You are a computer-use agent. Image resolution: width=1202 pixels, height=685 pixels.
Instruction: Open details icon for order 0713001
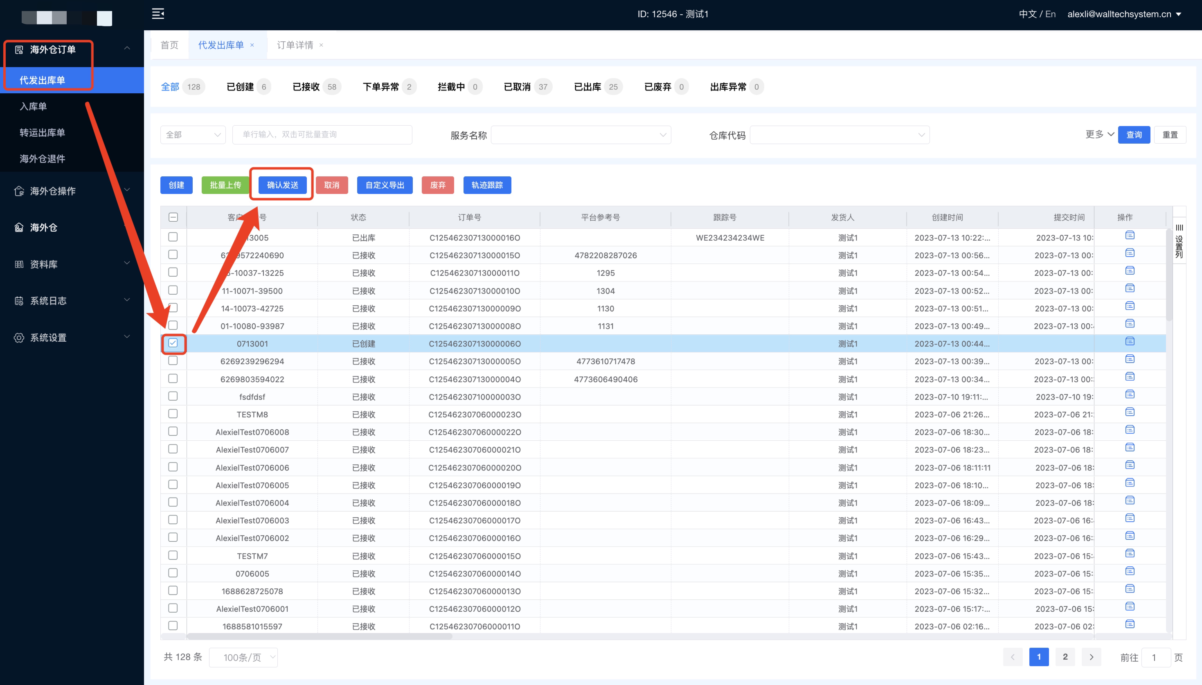click(x=1130, y=342)
